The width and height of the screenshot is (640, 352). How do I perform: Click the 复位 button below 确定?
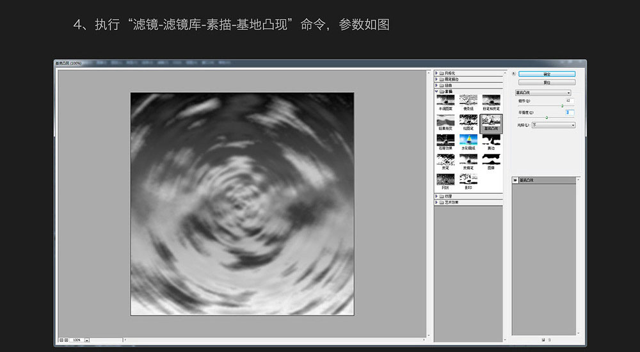tap(547, 83)
